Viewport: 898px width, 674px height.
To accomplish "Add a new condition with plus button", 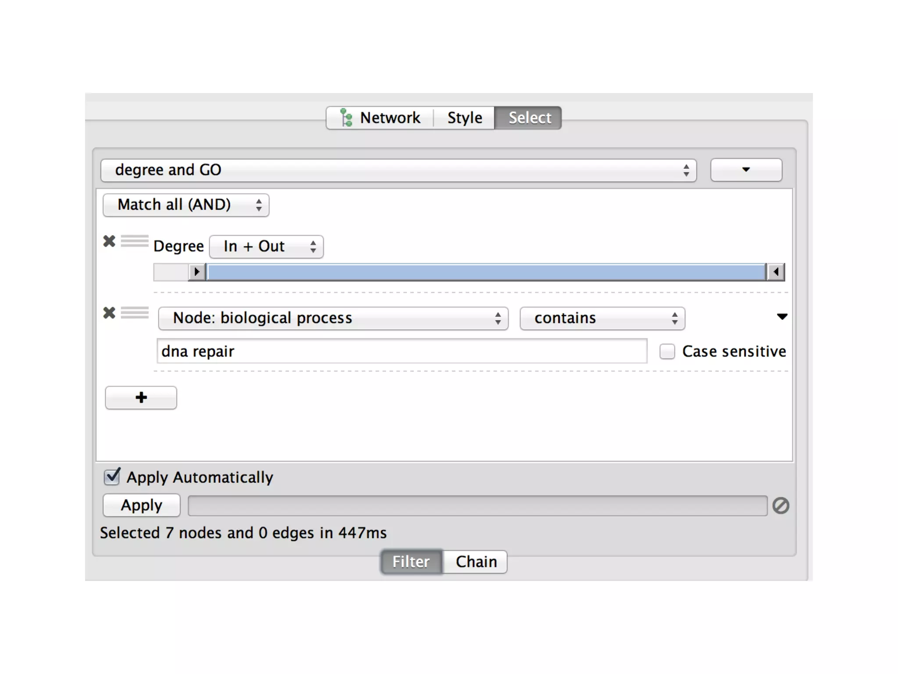I will [141, 398].
